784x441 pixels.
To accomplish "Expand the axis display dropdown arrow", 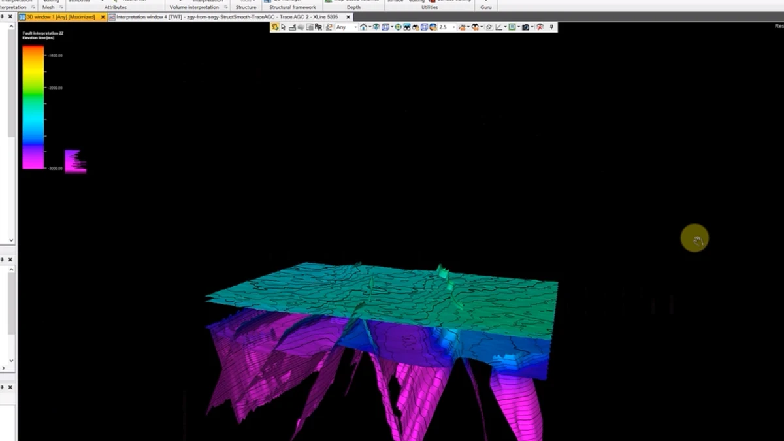I will [505, 27].
